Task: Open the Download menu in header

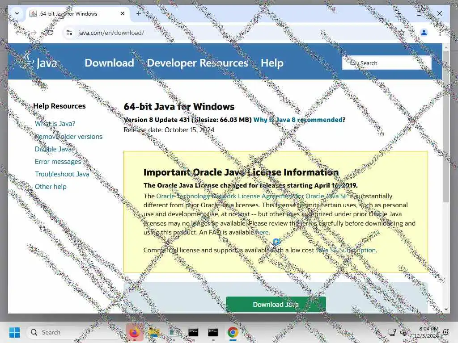Action: click(109, 63)
